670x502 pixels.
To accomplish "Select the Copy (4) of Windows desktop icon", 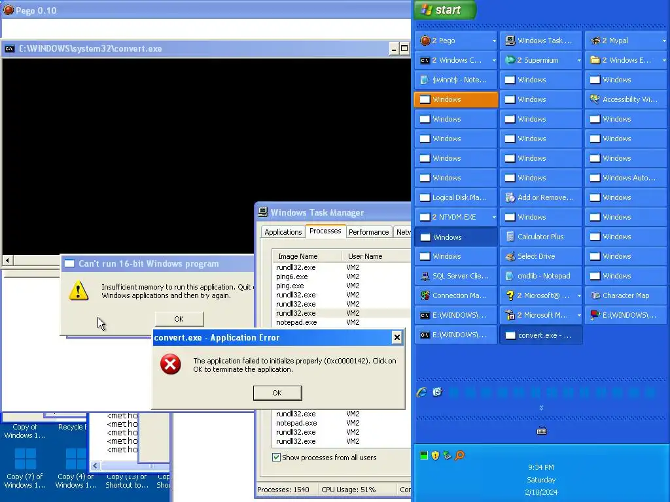I will coord(76,467).
